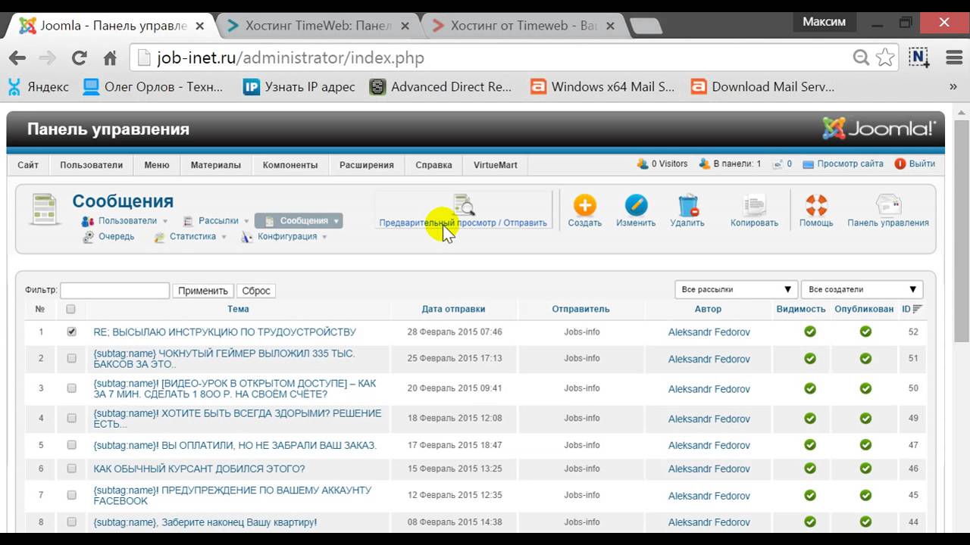Open message КАК ОБЫЧНЫЙ КУРСАНТ ДОБИЛСЯ ЭТОГО?

199,469
